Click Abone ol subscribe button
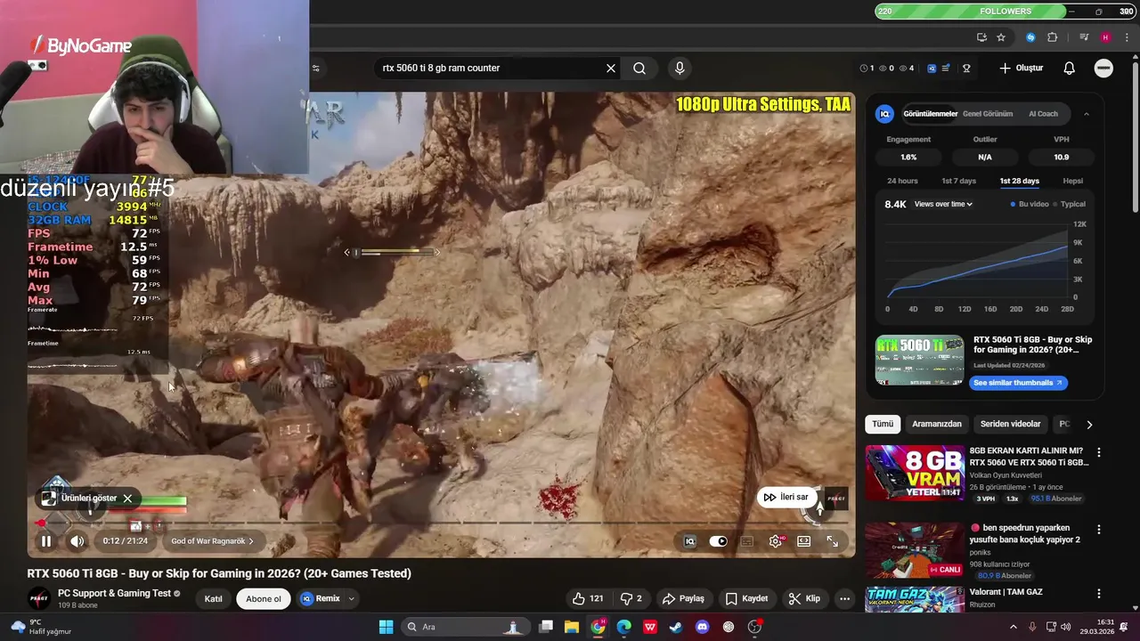Viewport: 1140px width, 641px height. pyautogui.click(x=264, y=598)
